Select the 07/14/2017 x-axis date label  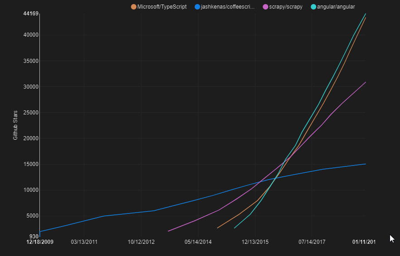312,242
